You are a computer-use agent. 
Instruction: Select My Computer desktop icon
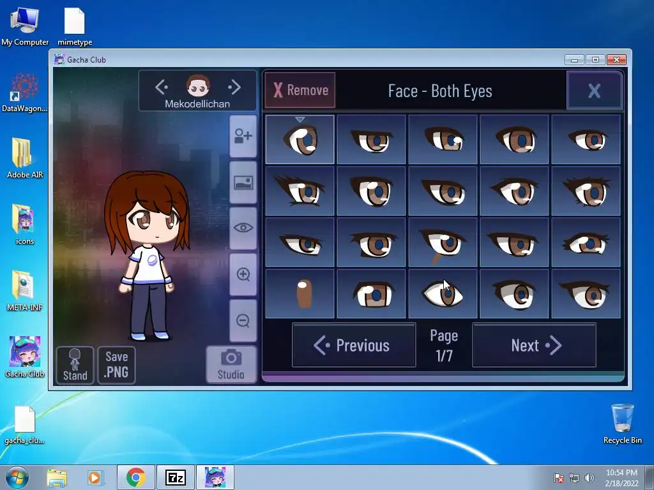pos(25,26)
